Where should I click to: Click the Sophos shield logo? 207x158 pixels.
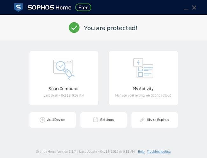pyautogui.click(x=18, y=8)
